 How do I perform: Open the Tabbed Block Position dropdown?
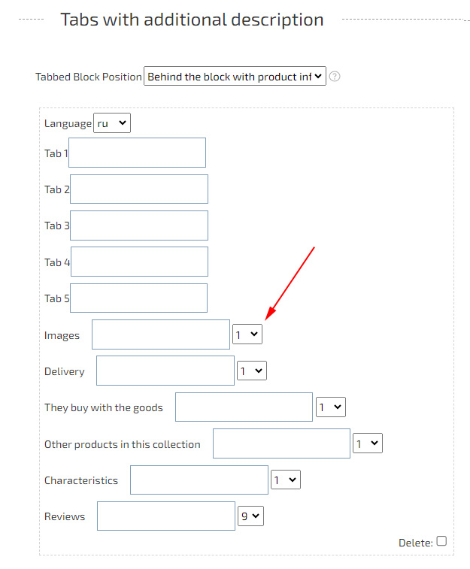pos(235,77)
